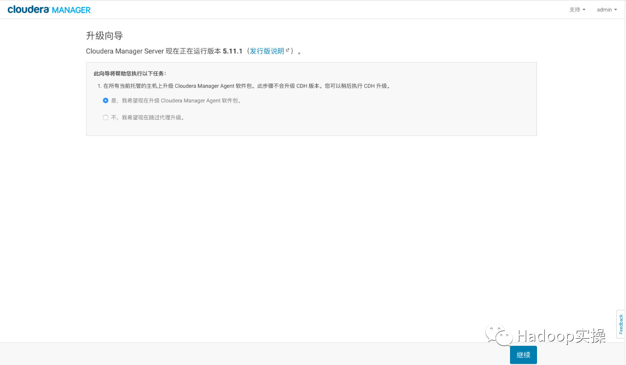Click the Cloudera Manager logo

tap(49, 9)
